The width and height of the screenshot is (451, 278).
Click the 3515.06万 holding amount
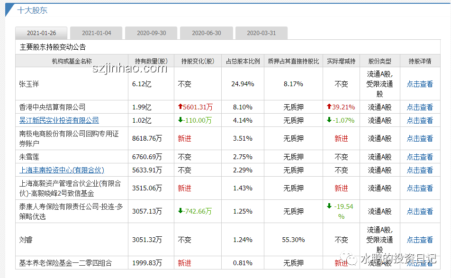(x=147, y=188)
